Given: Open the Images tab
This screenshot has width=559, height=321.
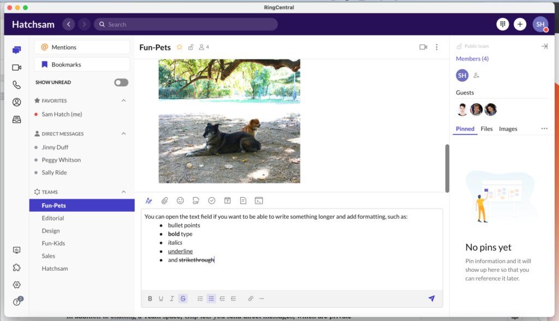Looking at the screenshot, I should click(x=508, y=129).
